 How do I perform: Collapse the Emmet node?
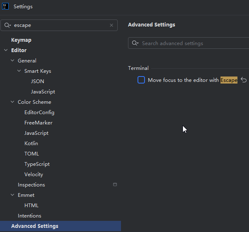12,195
